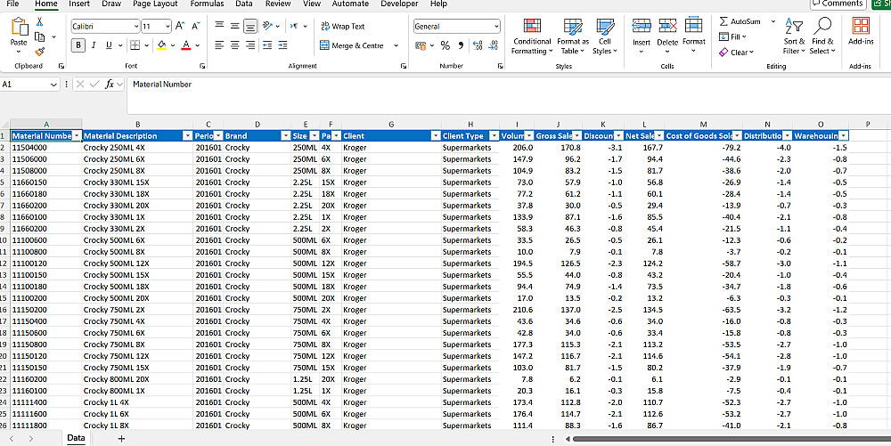The width and height of the screenshot is (891, 446).
Task: Expand the General number format dropdown
Action: click(495, 27)
